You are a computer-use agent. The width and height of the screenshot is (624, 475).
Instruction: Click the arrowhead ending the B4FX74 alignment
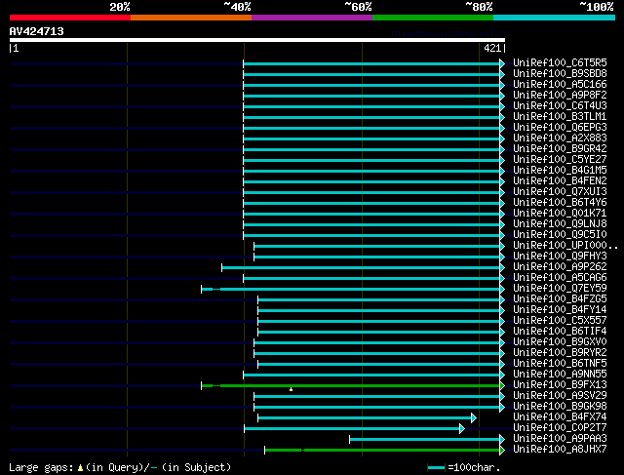[x=474, y=417]
